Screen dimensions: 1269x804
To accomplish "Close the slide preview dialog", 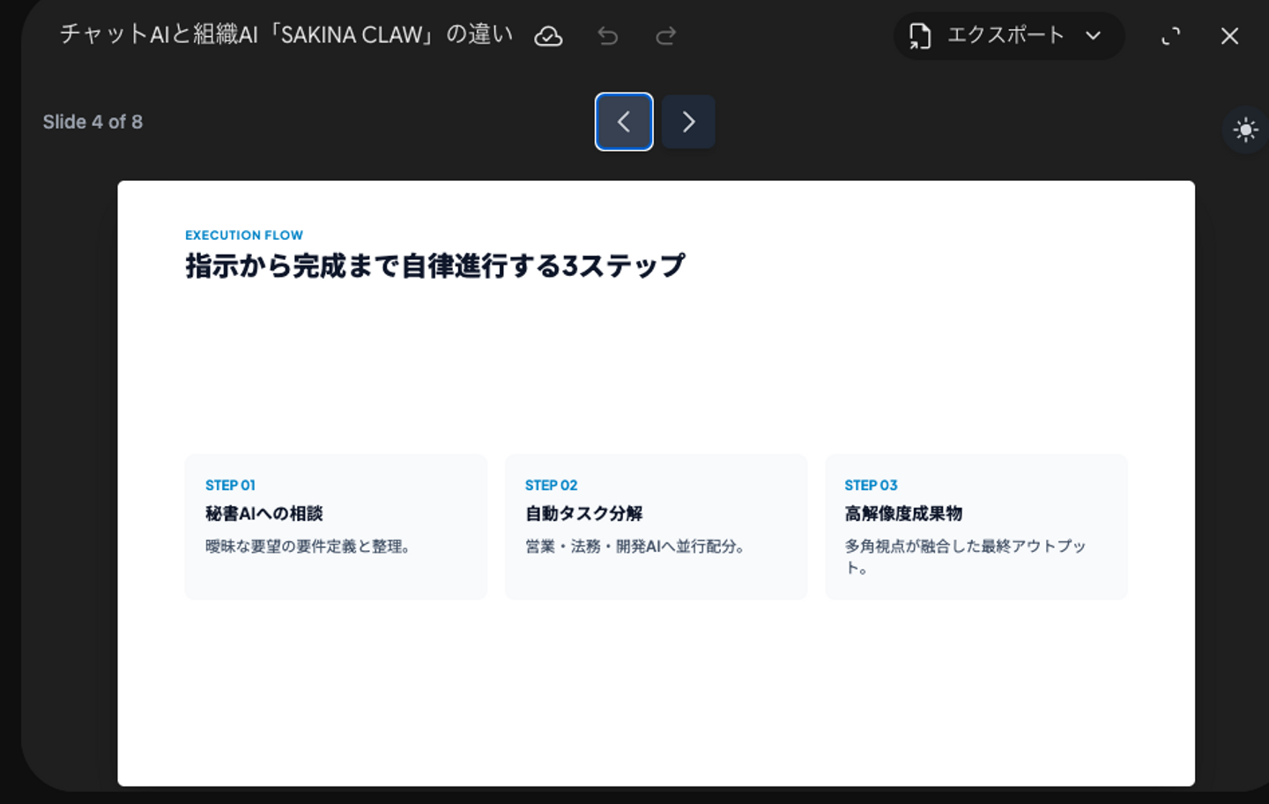I will click(1229, 36).
